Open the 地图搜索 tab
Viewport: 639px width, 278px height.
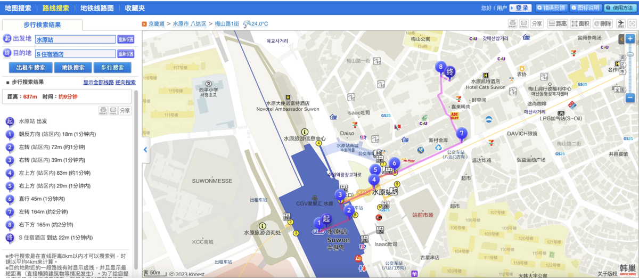click(x=18, y=8)
